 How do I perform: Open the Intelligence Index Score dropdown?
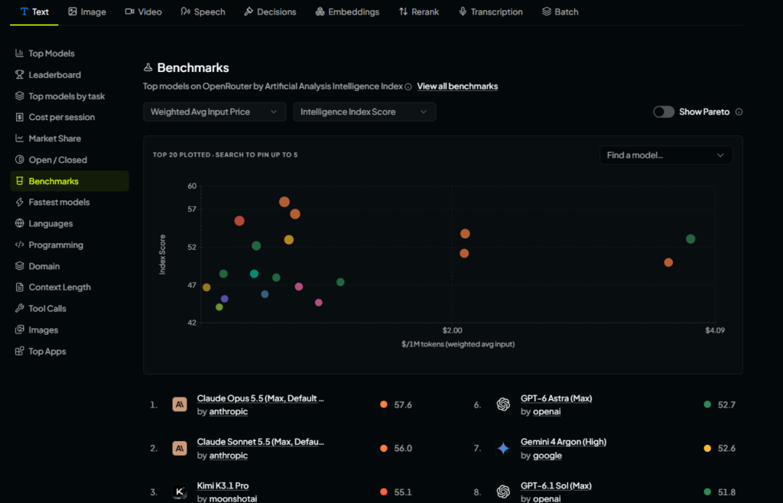pyautogui.click(x=365, y=112)
